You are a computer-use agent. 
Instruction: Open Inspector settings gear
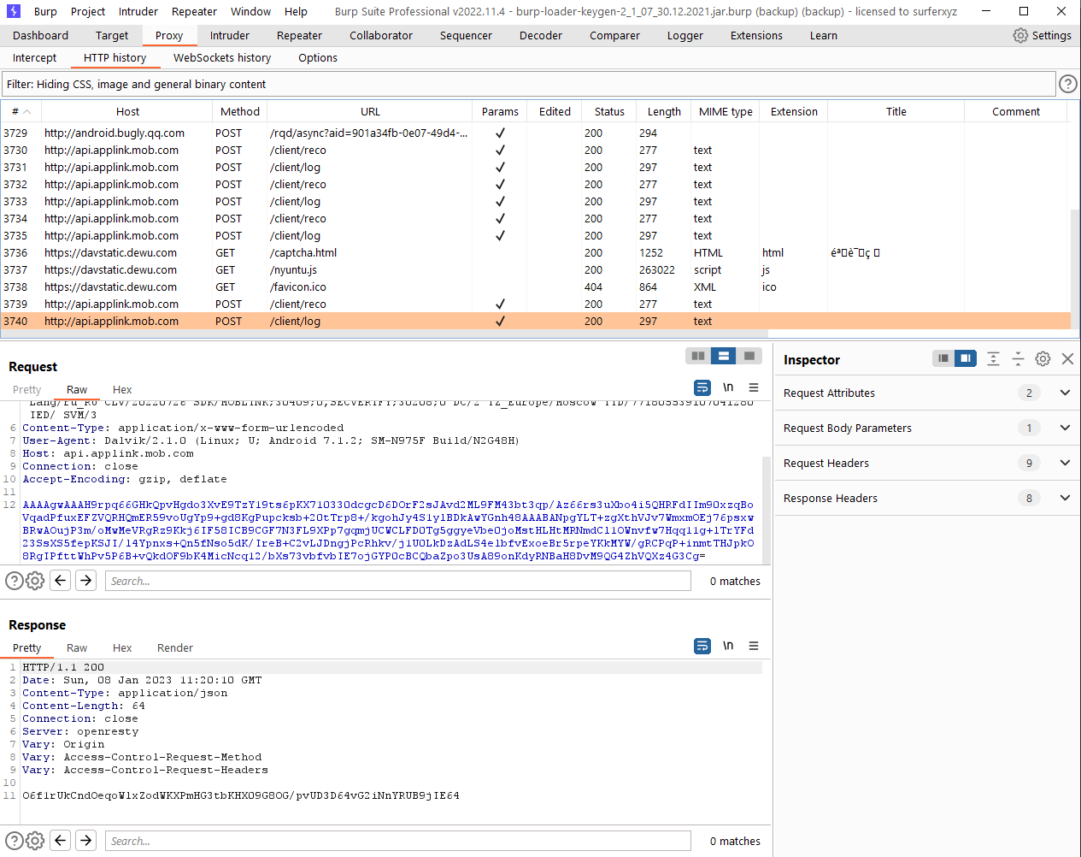pos(1043,358)
